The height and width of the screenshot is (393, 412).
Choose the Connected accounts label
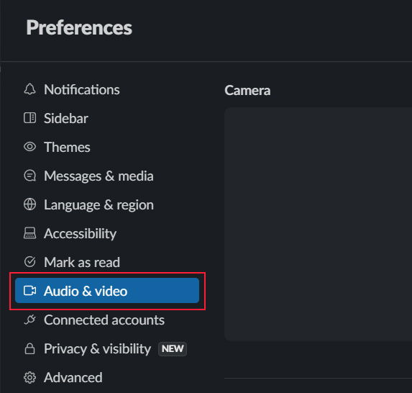[104, 320]
